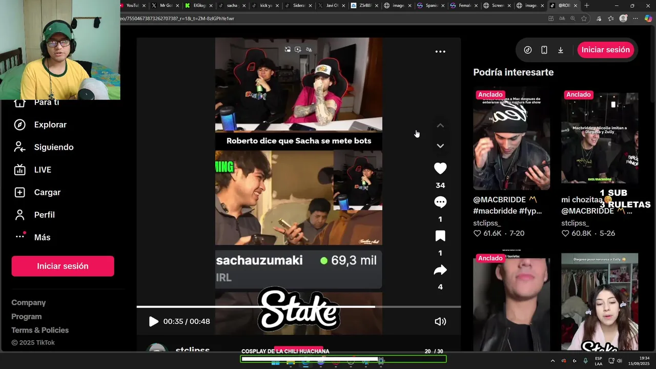This screenshot has width=656, height=369.
Task: Click the browser address bar URL
Action: click(x=177, y=18)
